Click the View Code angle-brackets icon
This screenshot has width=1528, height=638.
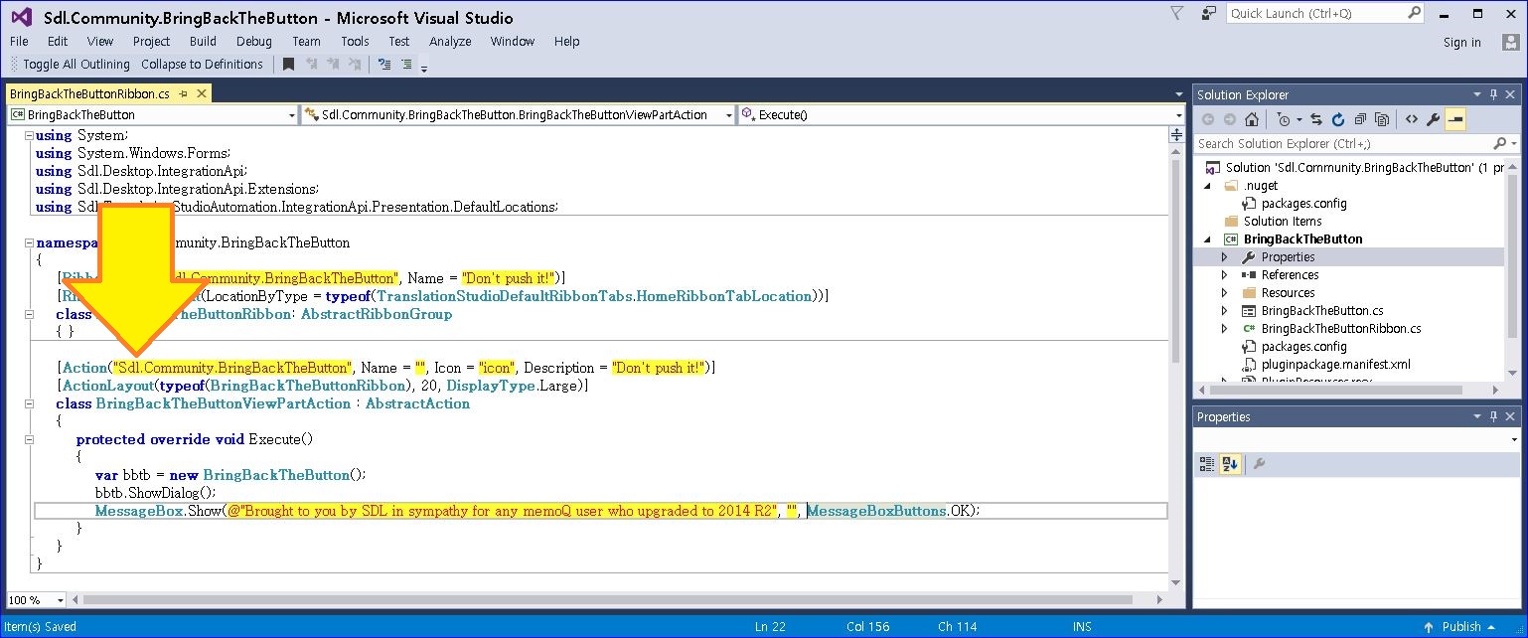tap(1411, 119)
